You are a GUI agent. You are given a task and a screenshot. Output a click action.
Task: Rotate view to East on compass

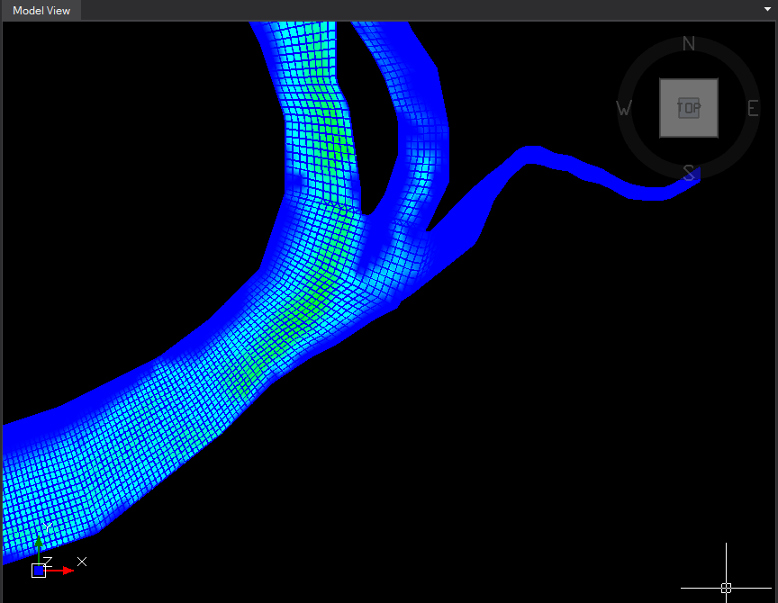753,108
